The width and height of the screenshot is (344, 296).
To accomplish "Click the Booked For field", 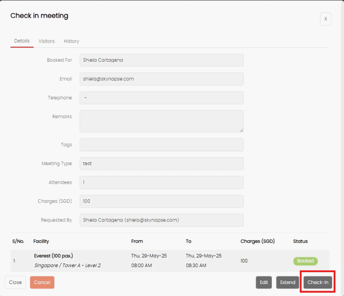I will click(x=161, y=60).
